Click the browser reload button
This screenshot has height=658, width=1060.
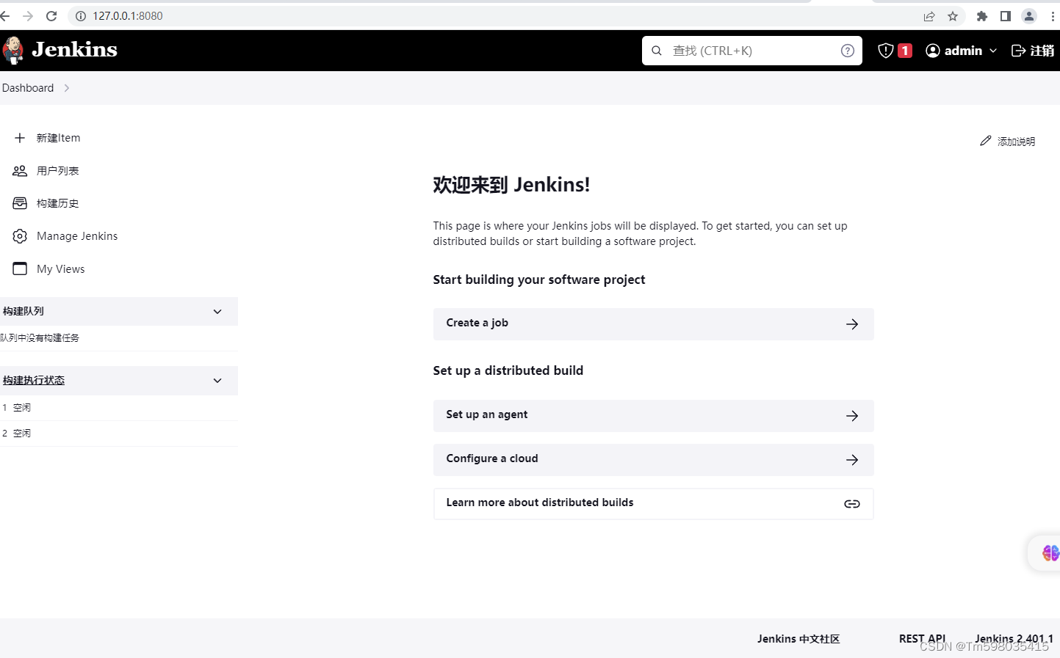[x=51, y=16]
